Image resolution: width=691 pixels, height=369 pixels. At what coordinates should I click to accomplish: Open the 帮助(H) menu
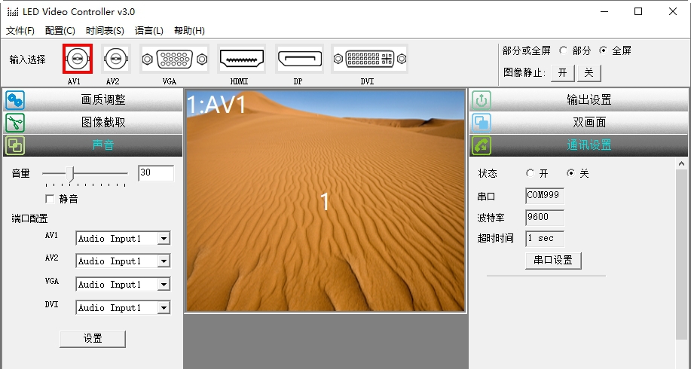click(189, 31)
